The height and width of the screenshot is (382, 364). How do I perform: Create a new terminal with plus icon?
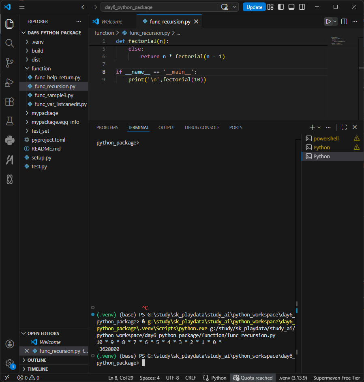pos(312,127)
